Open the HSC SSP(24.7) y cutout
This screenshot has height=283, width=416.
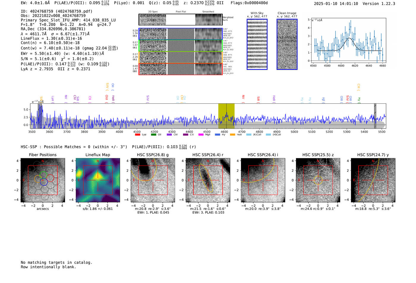pos(373,180)
